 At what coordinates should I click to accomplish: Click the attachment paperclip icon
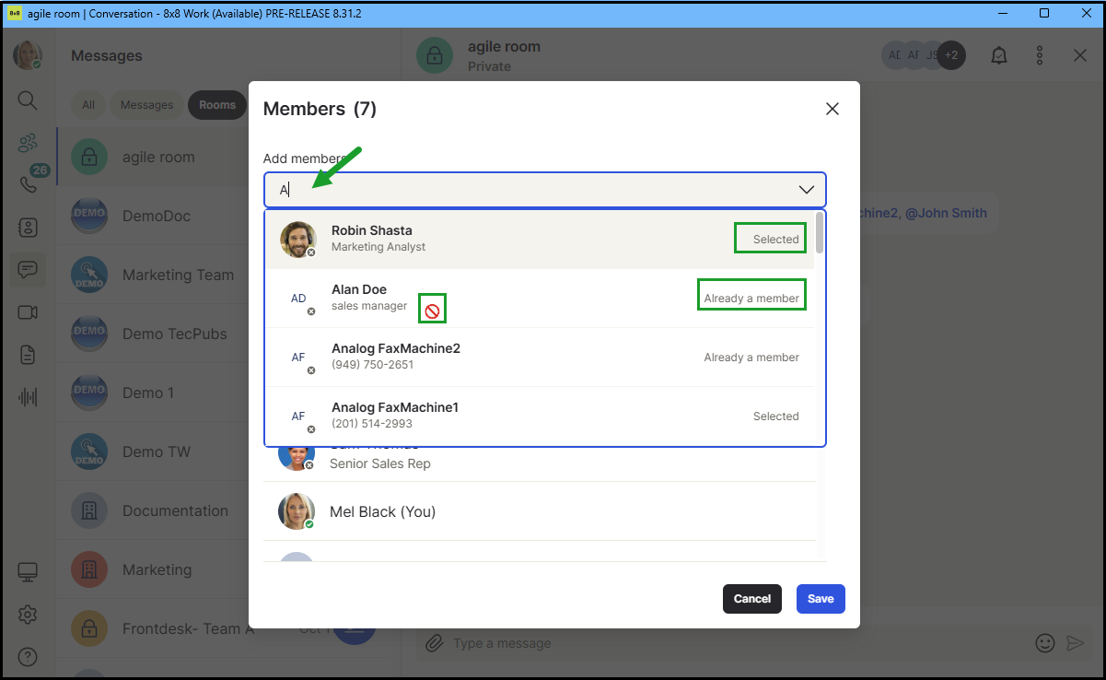[x=434, y=643]
